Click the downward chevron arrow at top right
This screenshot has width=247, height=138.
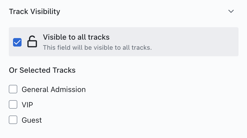click(x=231, y=11)
